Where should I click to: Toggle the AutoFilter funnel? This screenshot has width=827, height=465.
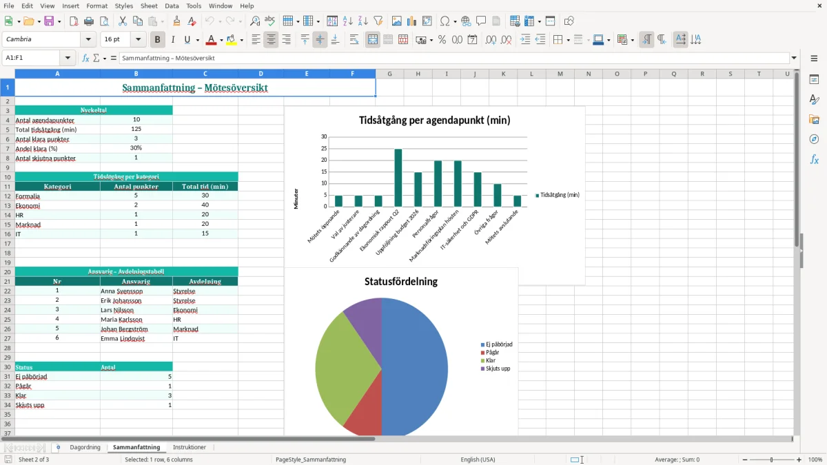[378, 21]
